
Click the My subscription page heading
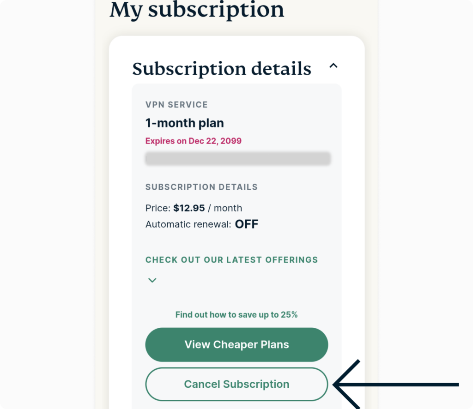pyautogui.click(x=196, y=10)
